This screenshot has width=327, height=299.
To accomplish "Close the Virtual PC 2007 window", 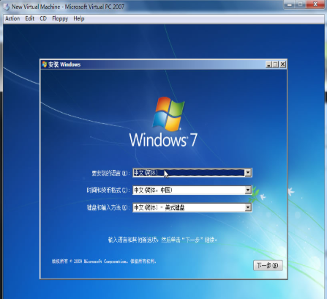I will (x=315, y=4).
